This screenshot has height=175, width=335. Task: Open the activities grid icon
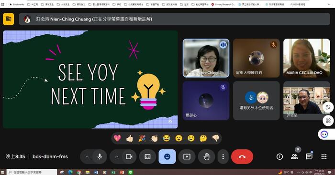pos(324,157)
